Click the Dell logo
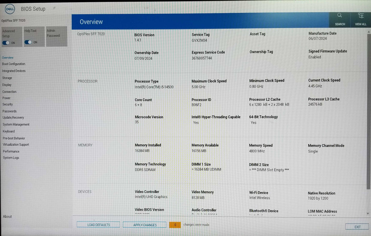 click(10, 9)
